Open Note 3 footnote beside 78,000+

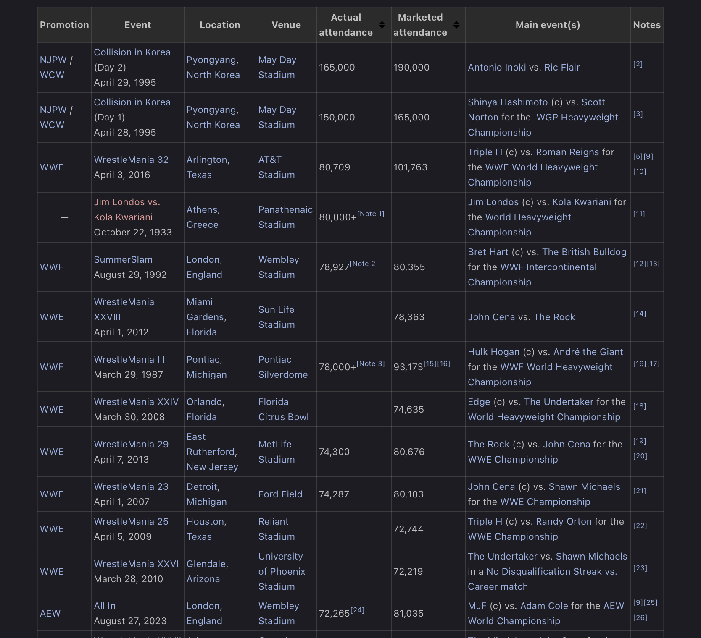pos(371,364)
